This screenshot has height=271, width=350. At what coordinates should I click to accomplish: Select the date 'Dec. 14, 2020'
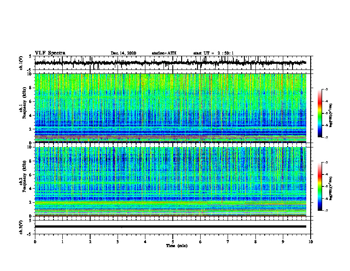tap(123, 53)
